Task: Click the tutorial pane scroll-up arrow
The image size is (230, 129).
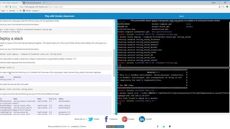Action: point(114,21)
